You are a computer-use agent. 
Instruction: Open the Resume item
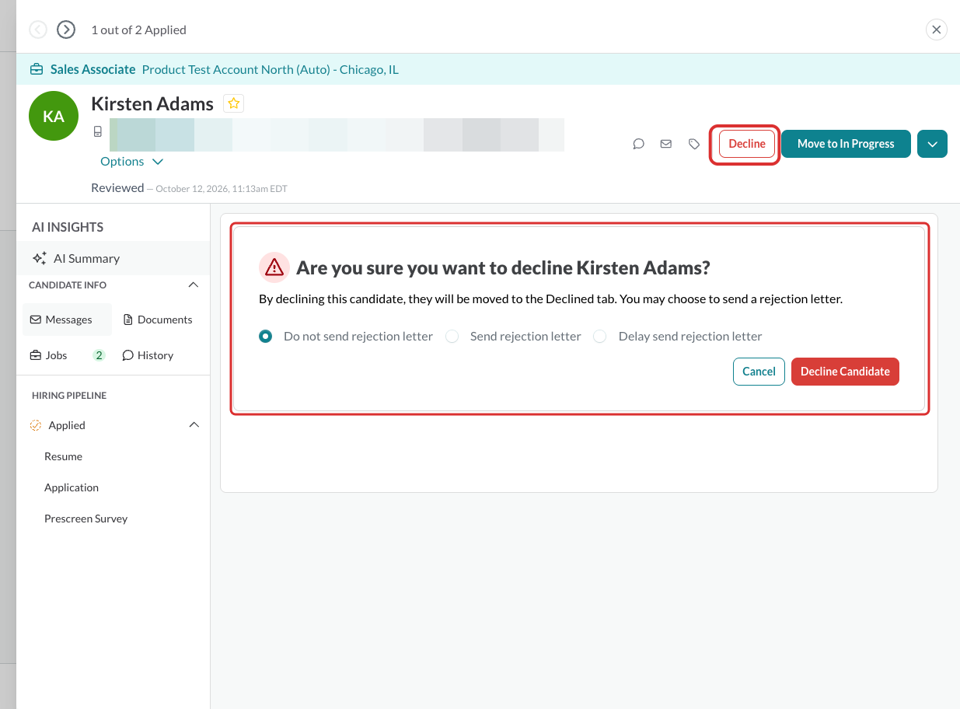(x=63, y=456)
